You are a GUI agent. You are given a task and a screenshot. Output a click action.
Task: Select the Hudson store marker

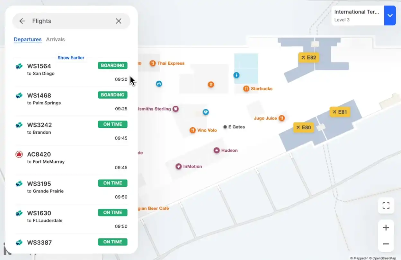click(x=217, y=150)
